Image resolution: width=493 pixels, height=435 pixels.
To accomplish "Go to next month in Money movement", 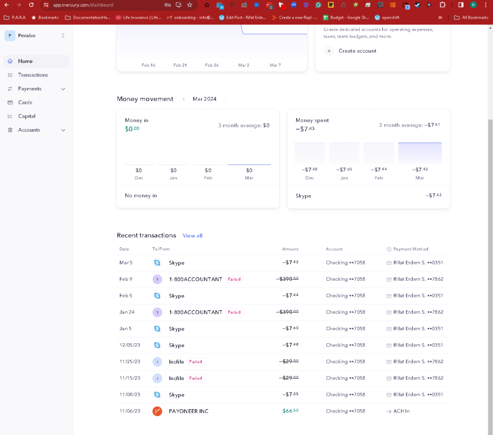I will click(225, 99).
